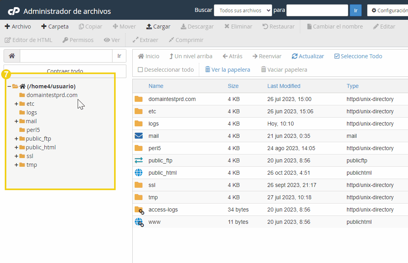Expand the etc folder in tree

pyautogui.click(x=16, y=104)
